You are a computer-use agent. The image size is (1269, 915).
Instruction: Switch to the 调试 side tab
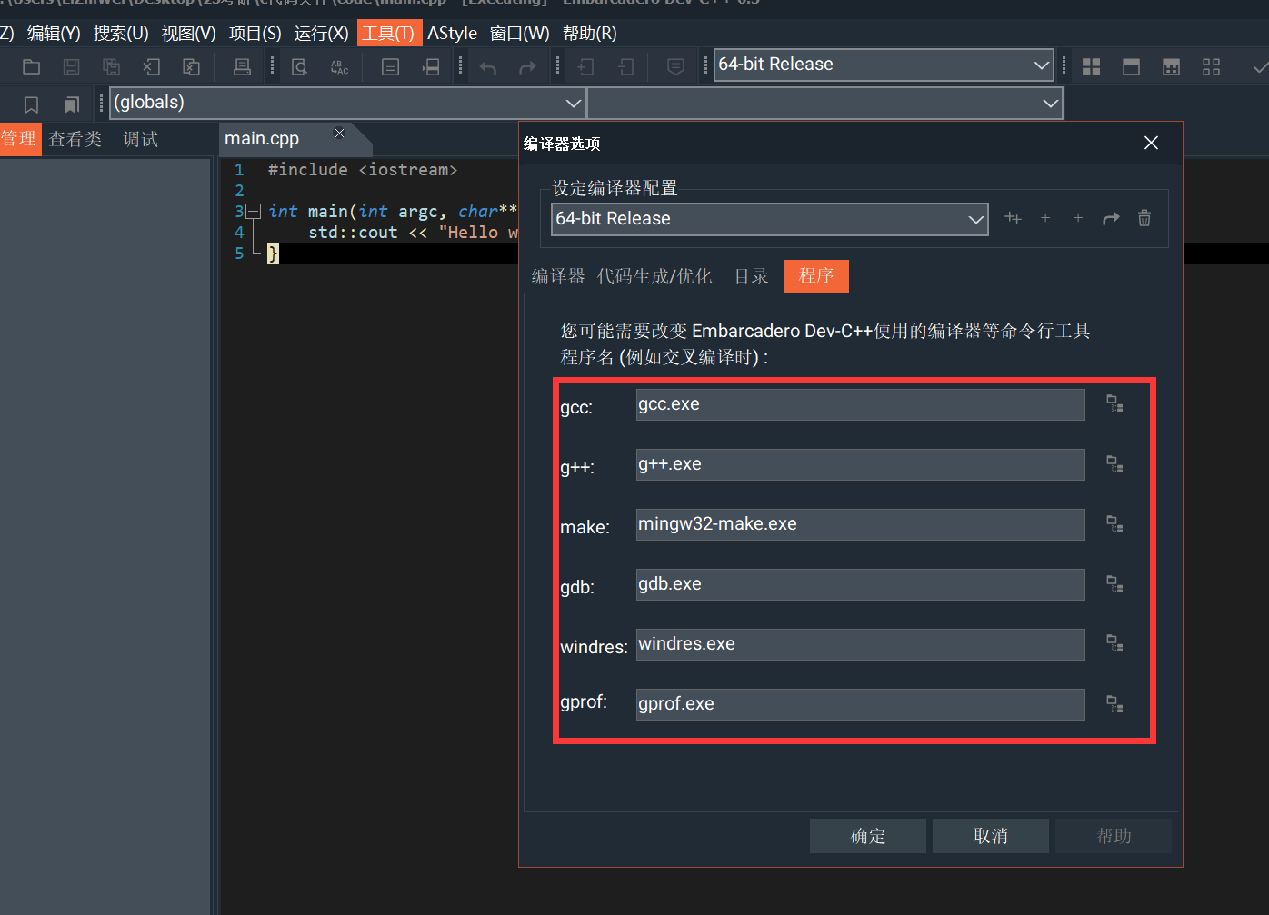pos(141,139)
